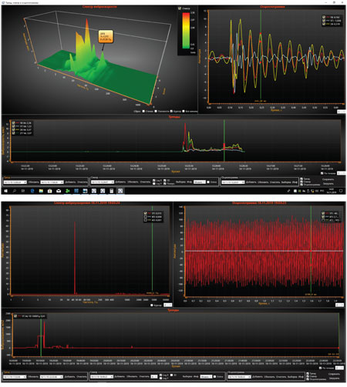Click the color scale bar of 3D spectrum
The image size is (347, 387).
[186, 30]
